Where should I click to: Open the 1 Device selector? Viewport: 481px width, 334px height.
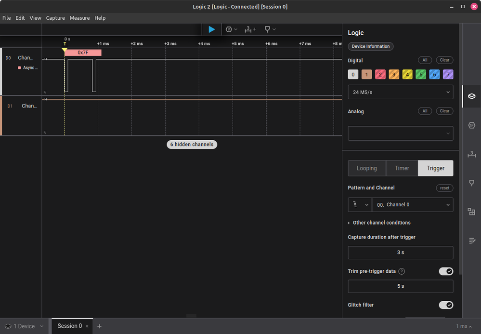pyautogui.click(x=24, y=326)
